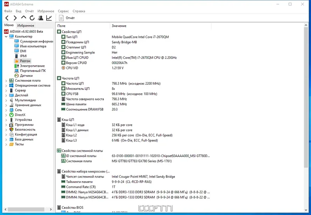The height and width of the screenshot is (215, 311).
Task: Click the vertical scrollbar down arrow
Action: (306, 210)
